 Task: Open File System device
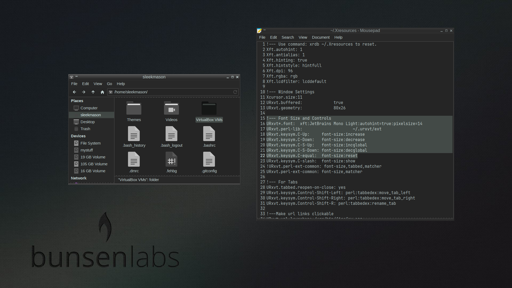tap(91, 143)
